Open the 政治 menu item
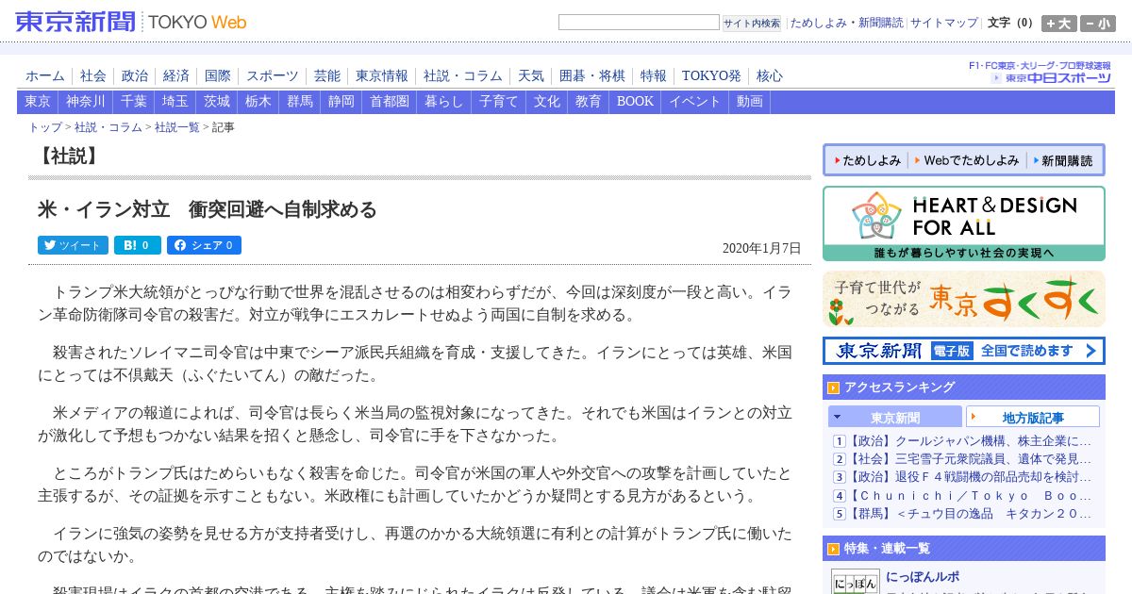Viewport: 1132px width, 594px height. pos(135,76)
